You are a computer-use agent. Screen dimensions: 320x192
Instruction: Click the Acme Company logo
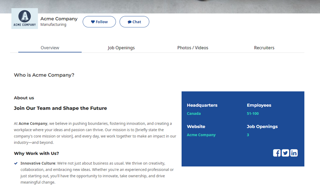point(25,18)
